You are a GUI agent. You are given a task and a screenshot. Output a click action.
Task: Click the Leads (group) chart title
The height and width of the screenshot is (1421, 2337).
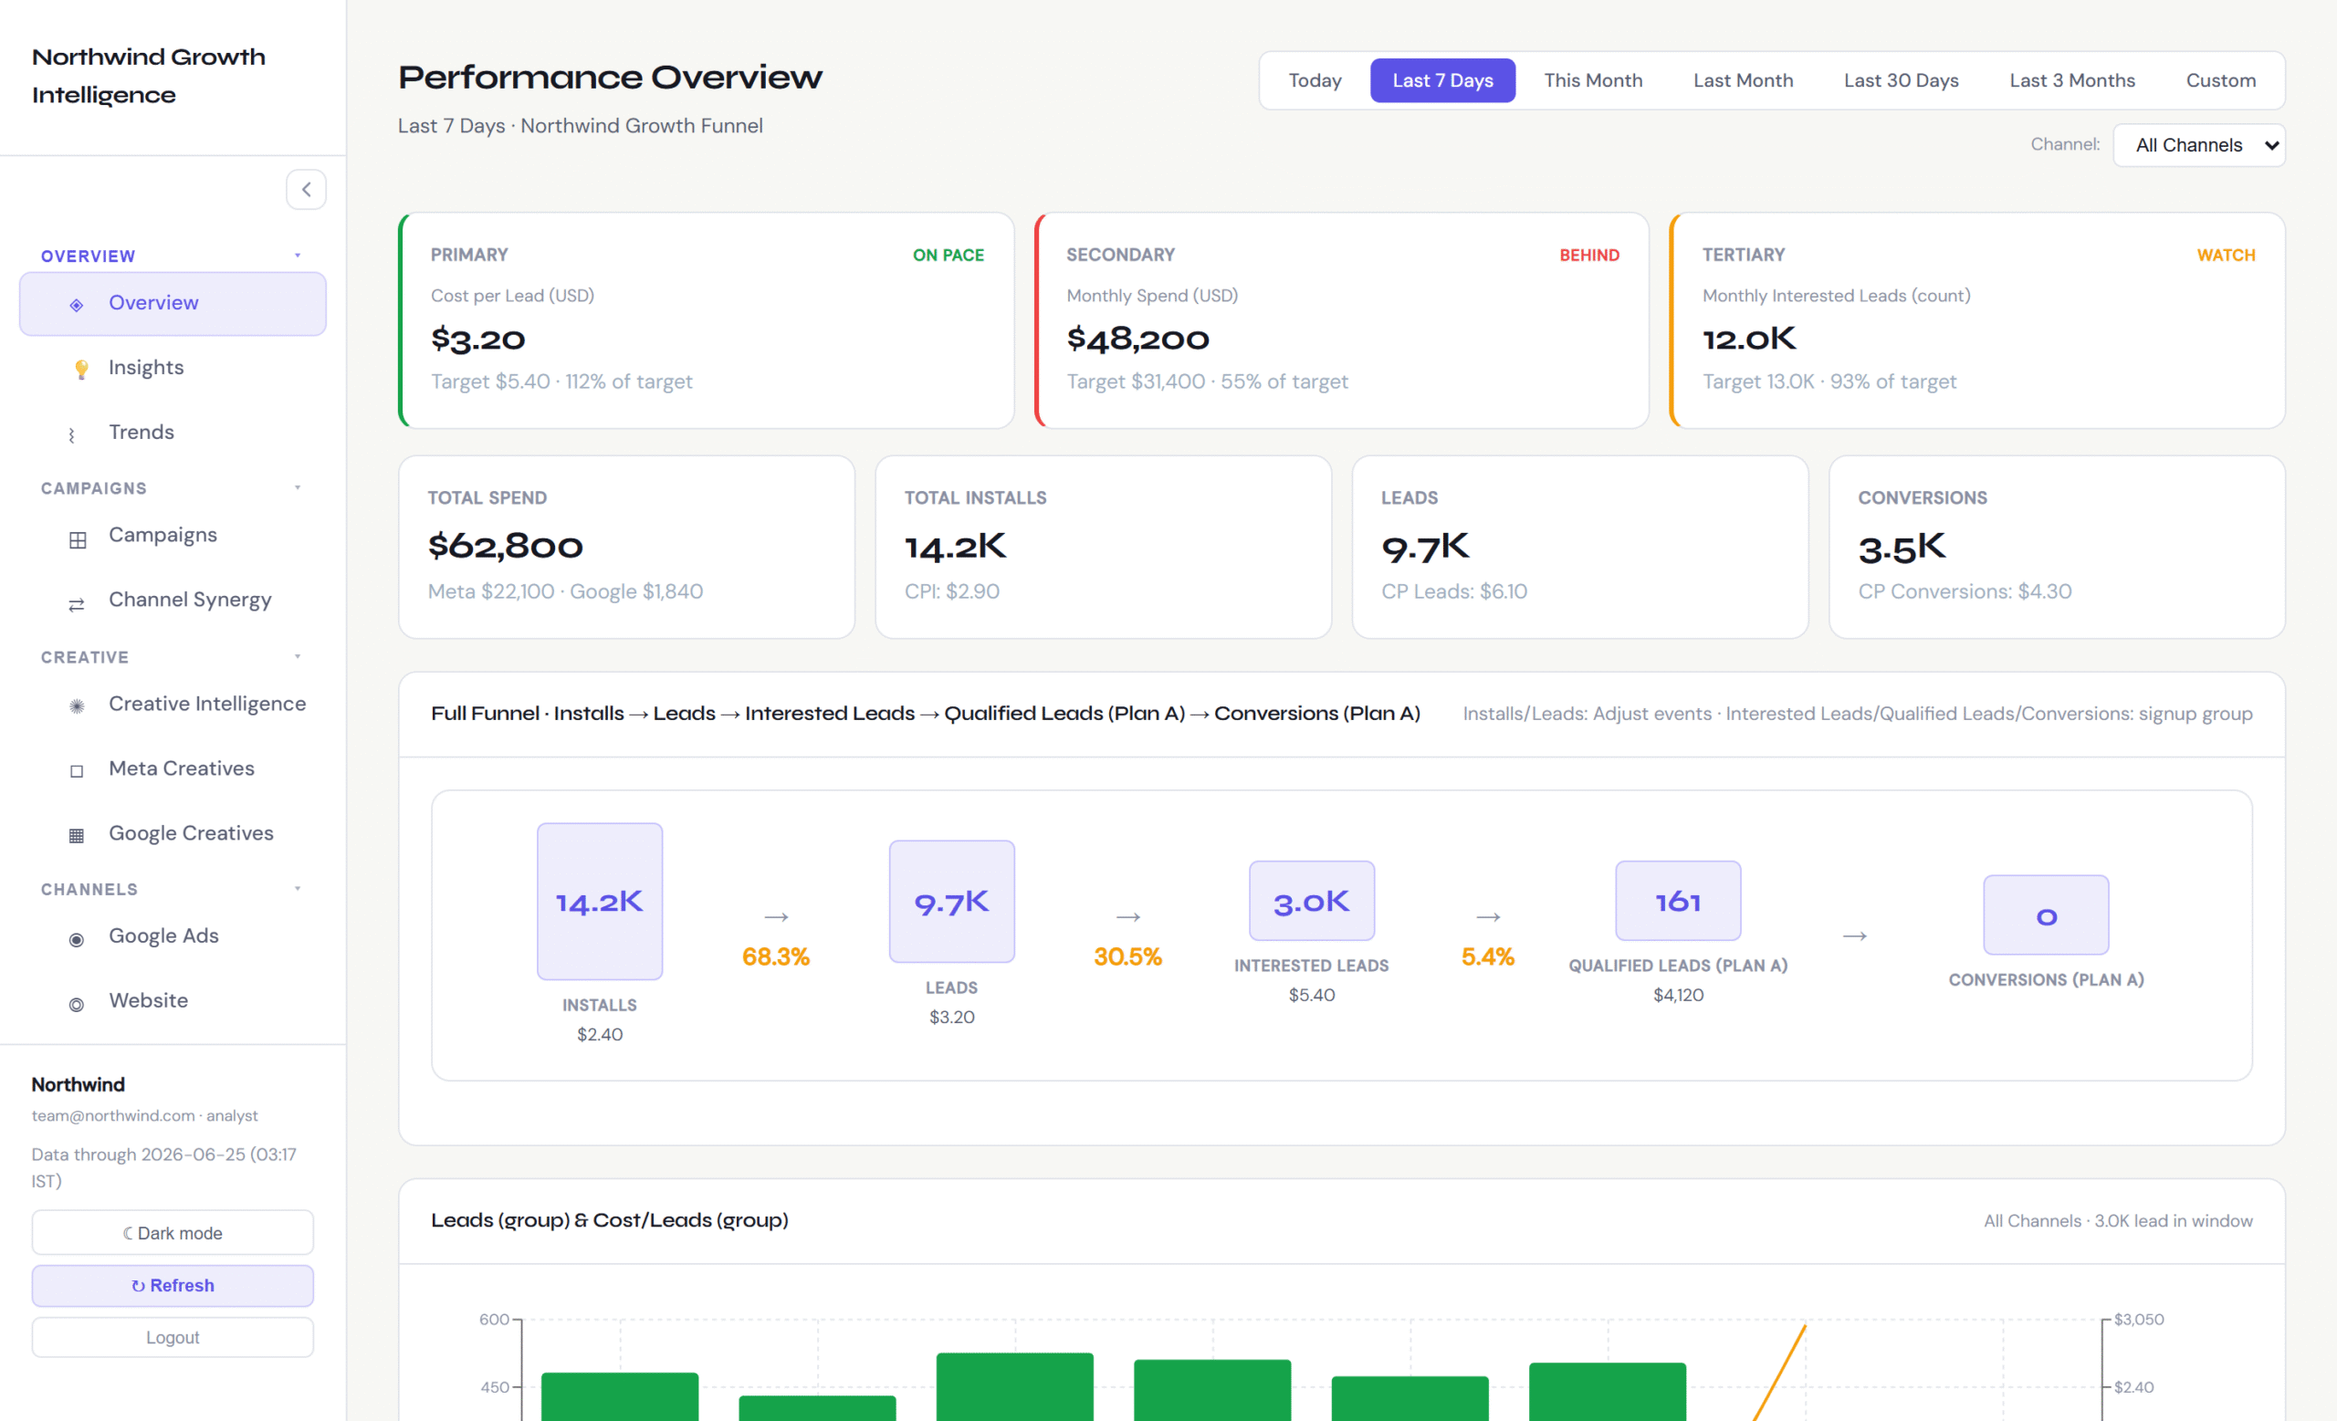click(x=610, y=1220)
